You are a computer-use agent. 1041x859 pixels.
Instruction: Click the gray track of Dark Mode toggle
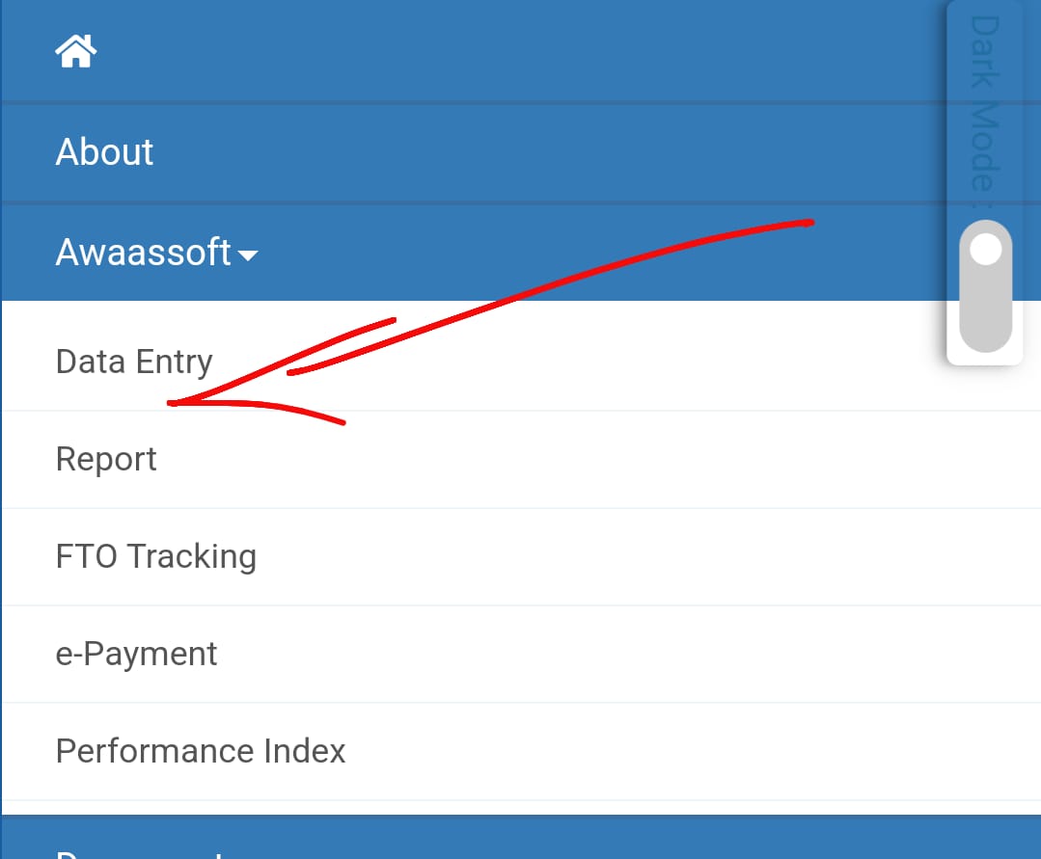pyautogui.click(x=985, y=318)
